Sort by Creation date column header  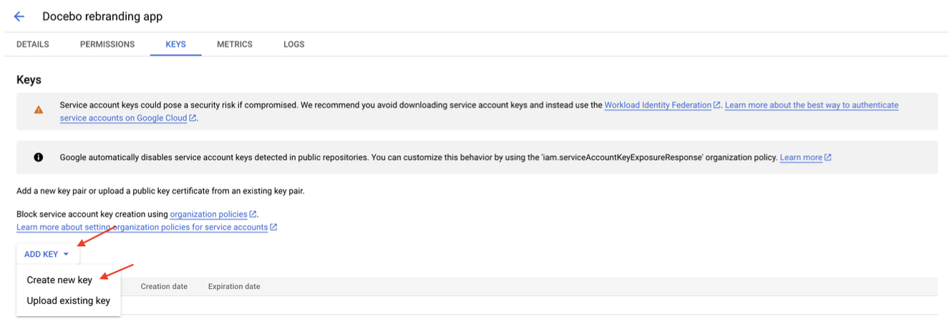click(164, 286)
